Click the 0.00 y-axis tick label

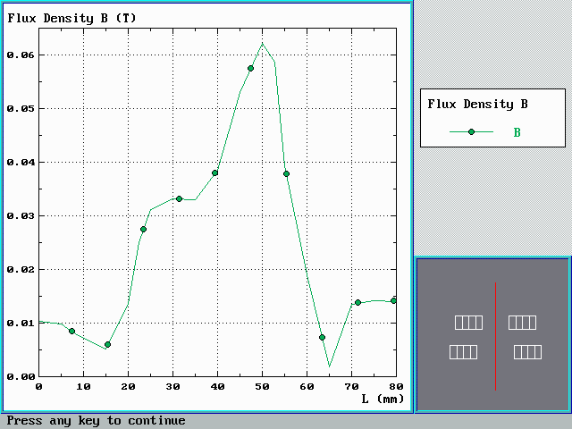pyautogui.click(x=21, y=377)
